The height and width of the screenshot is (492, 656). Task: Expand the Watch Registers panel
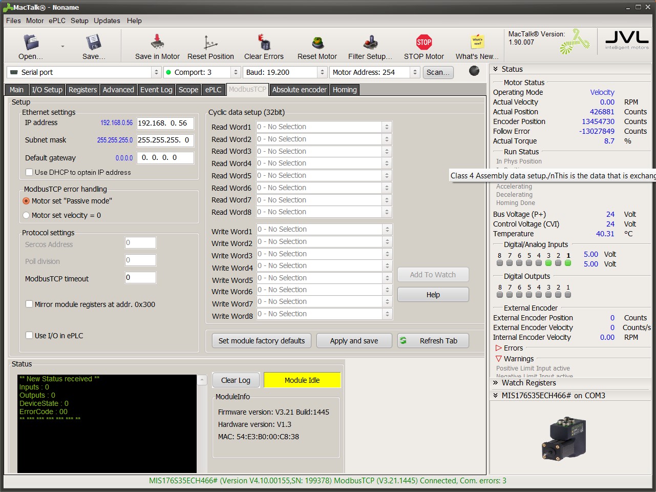pos(496,383)
